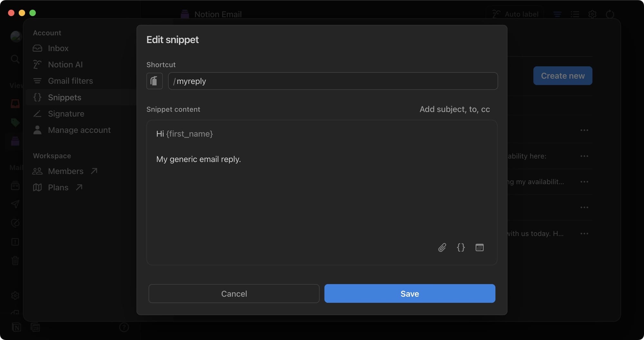Insert a variable using the curly braces icon
The height and width of the screenshot is (340, 644).
coord(461,247)
